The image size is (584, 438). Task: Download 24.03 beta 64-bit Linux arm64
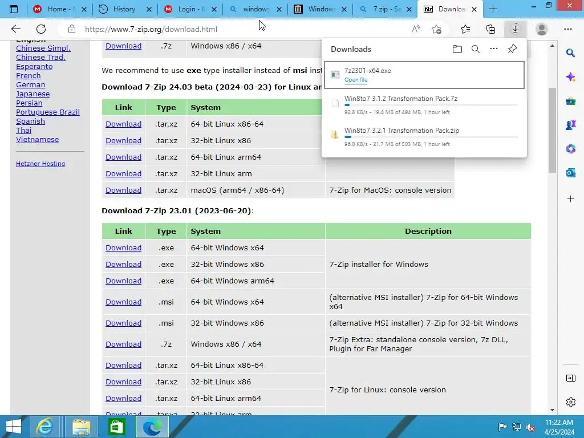[x=123, y=157]
